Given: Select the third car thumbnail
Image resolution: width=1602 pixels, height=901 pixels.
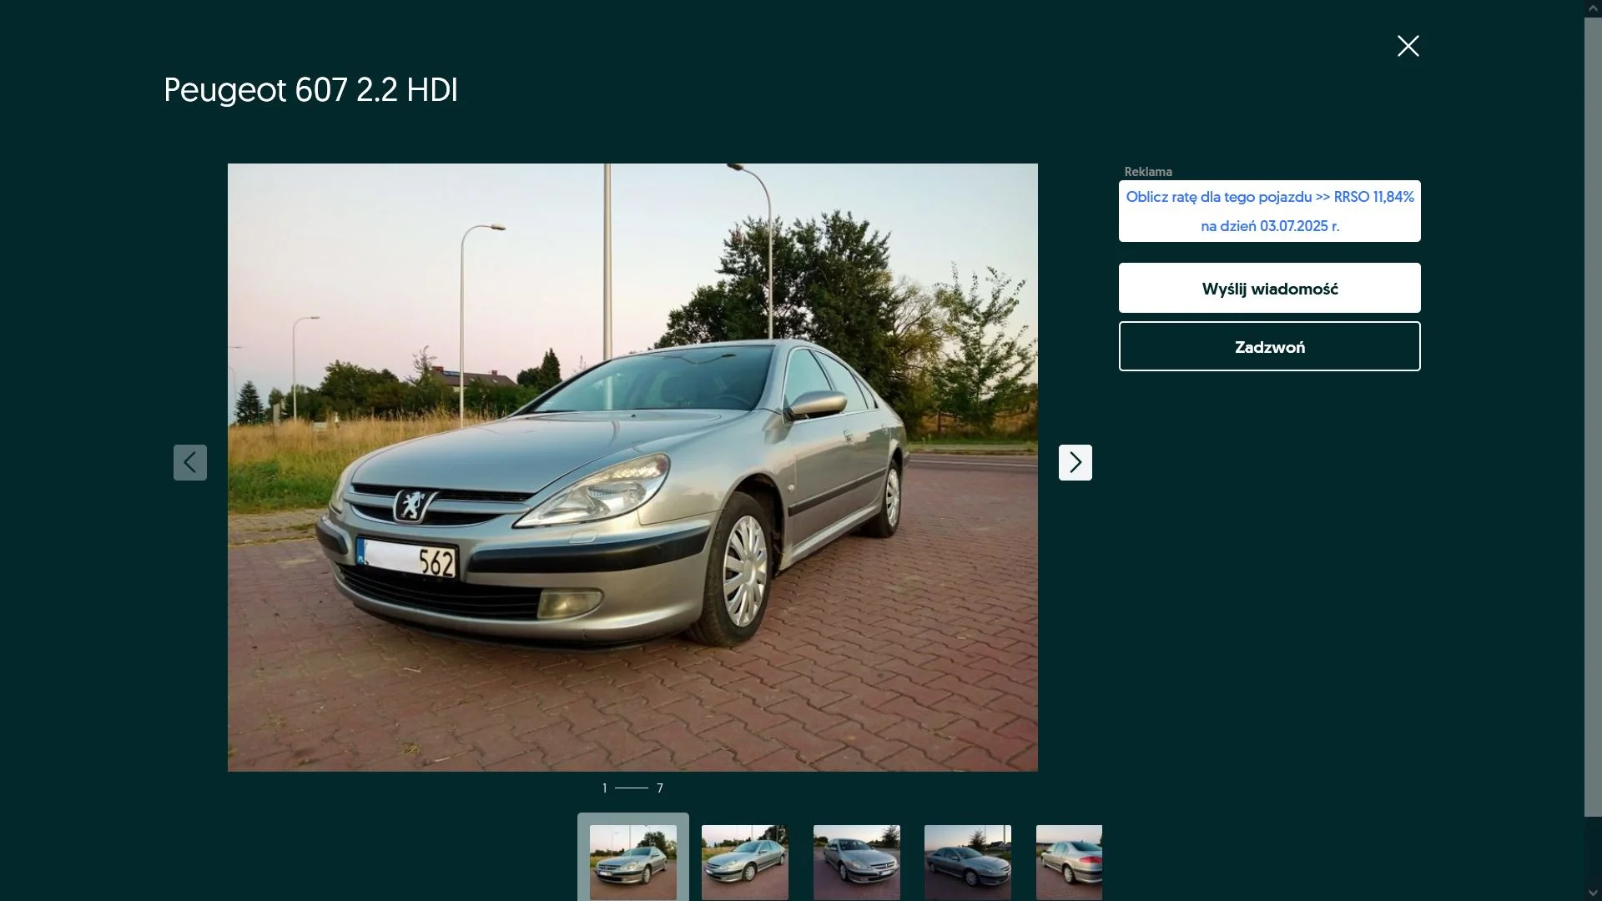Looking at the screenshot, I should pos(857,862).
